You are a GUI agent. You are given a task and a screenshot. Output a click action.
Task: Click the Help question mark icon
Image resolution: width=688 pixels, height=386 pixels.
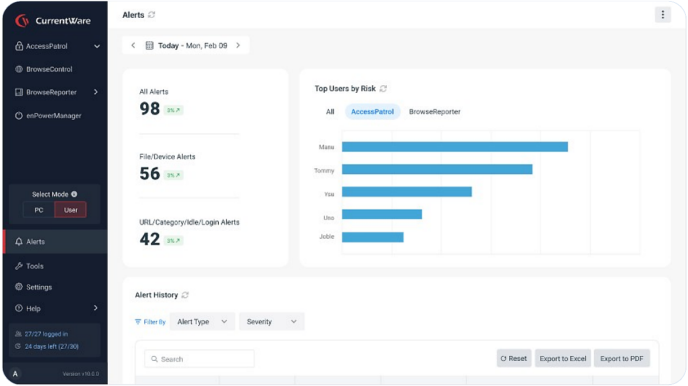(x=19, y=309)
